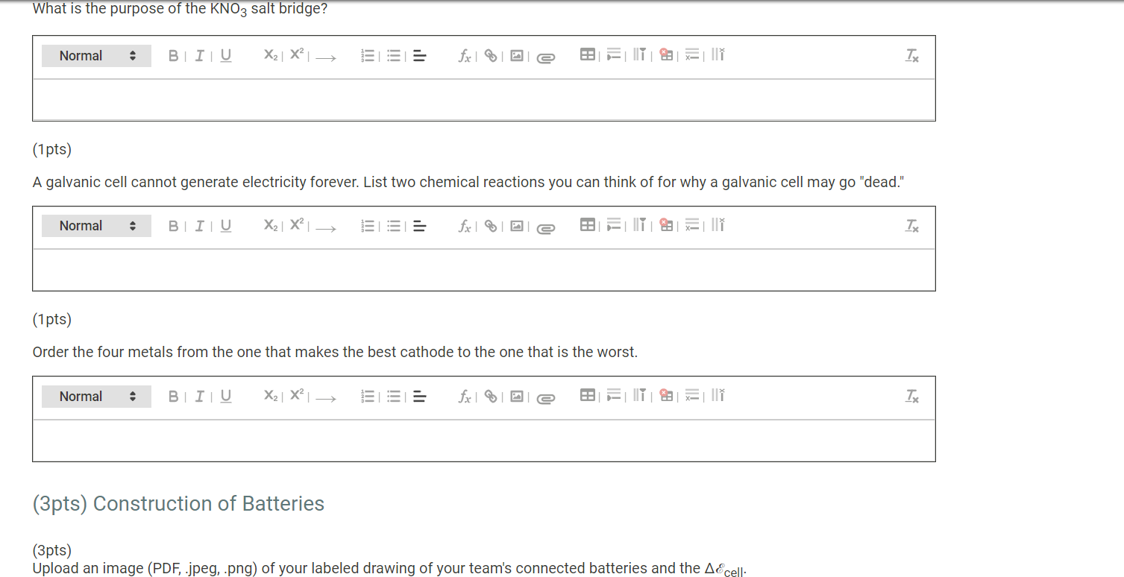Italicize text in the cathode ordering answer toolbar
This screenshot has width=1124, height=577.
pos(199,397)
